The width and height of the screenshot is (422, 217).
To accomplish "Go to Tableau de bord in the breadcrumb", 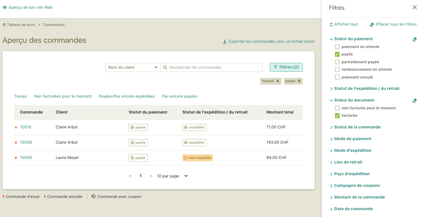I will tap(21, 25).
